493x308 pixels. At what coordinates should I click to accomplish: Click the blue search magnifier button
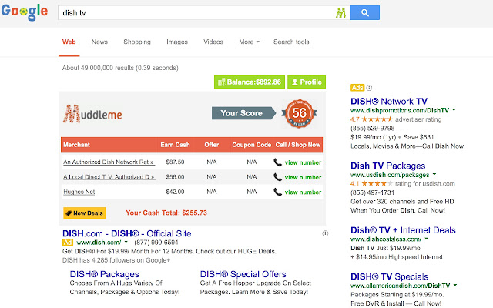click(x=364, y=12)
